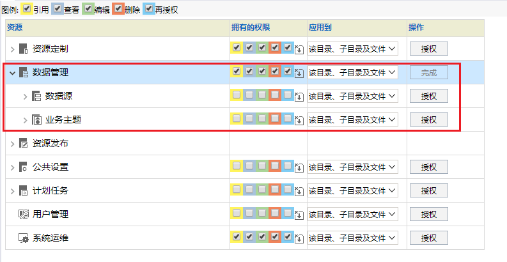This screenshot has height=262, width=507.
Task: Check 引用 permission for 数据源
Action: (x=237, y=95)
